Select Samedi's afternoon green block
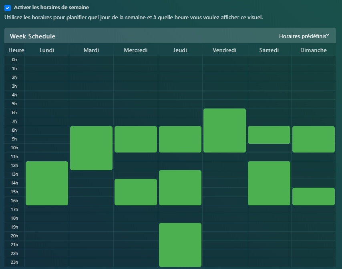The width and height of the screenshot is (342, 269). 269,183
